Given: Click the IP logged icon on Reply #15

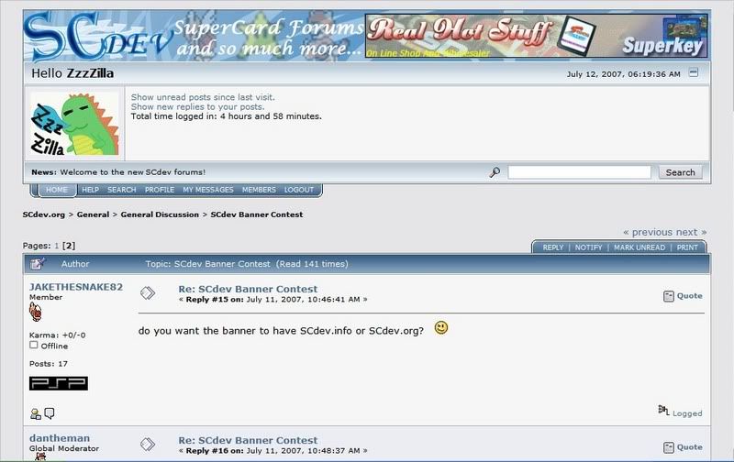Looking at the screenshot, I should 663,410.
